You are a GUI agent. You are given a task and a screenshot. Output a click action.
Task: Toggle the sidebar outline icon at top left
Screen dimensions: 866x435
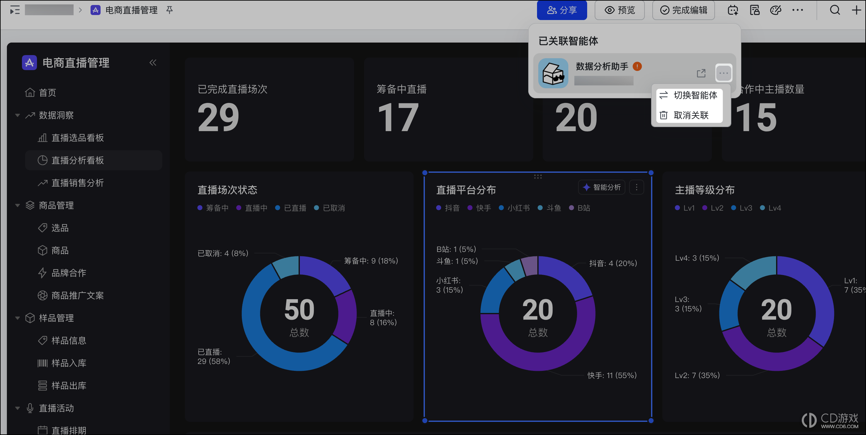point(15,10)
